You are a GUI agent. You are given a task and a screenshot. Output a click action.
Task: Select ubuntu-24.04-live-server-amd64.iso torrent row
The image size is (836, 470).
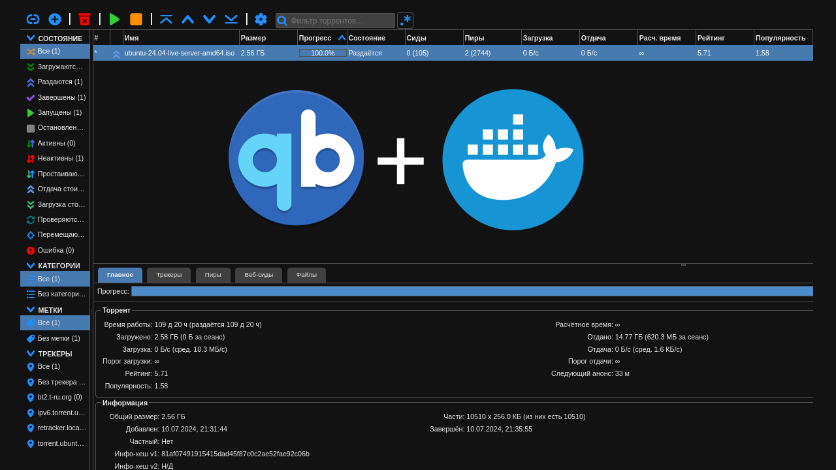453,53
